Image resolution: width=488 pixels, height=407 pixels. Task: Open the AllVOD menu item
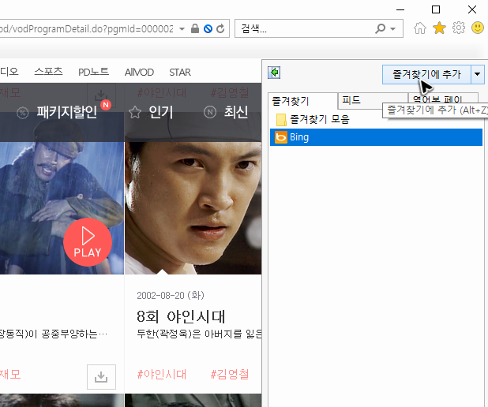tap(139, 72)
